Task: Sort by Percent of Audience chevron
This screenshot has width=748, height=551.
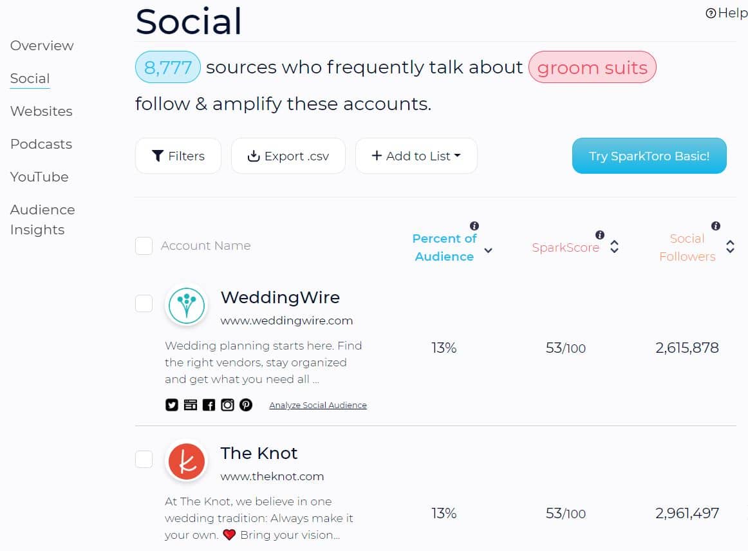Action: point(488,250)
